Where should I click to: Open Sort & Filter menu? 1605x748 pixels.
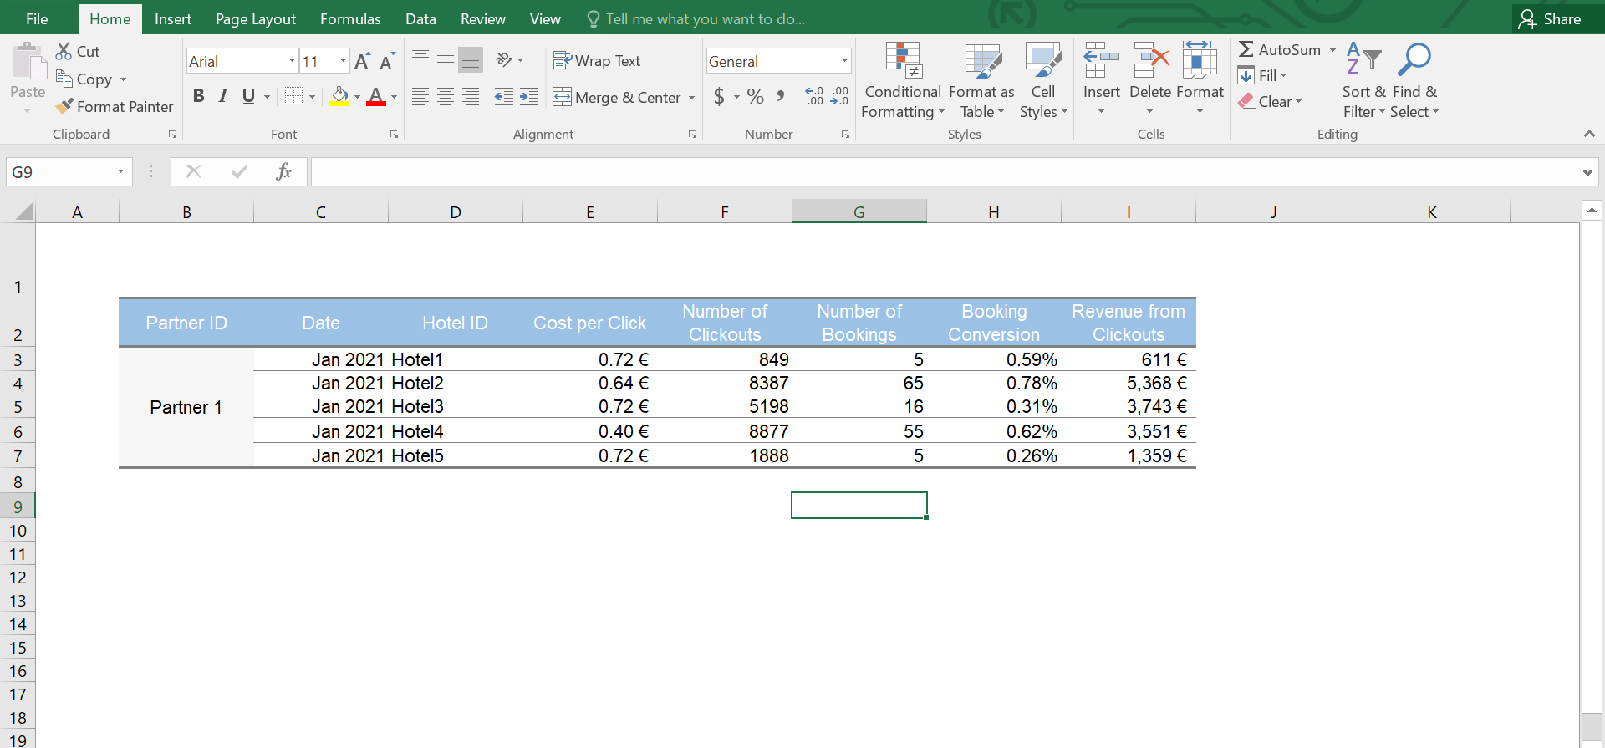pyautogui.click(x=1364, y=81)
